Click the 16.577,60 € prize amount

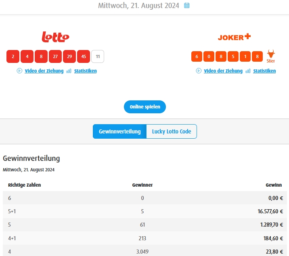270,211
